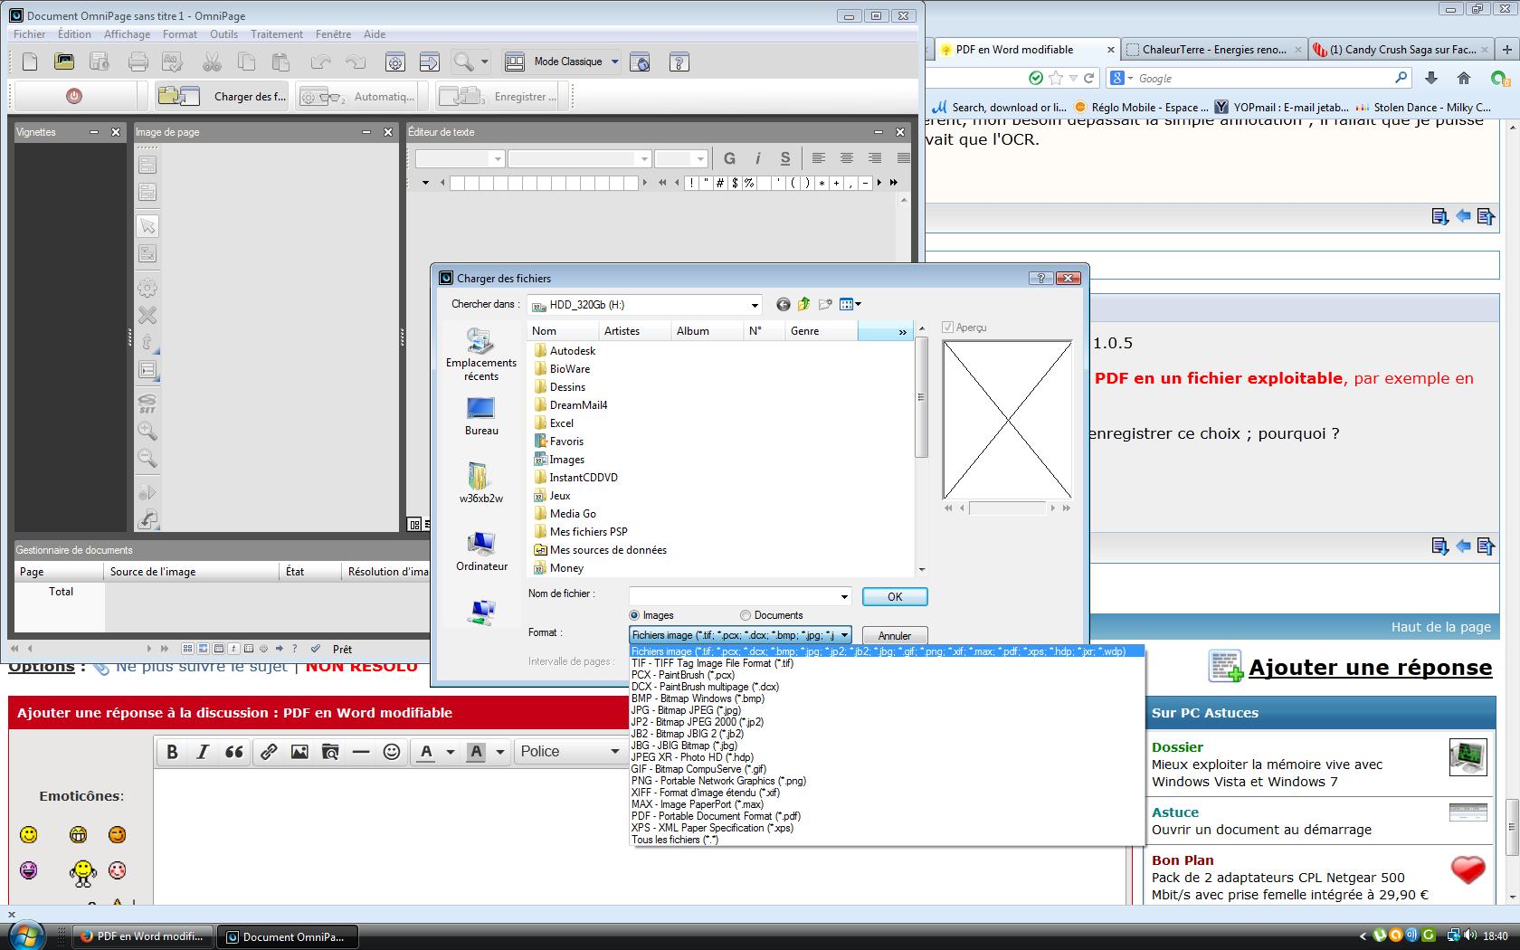This screenshot has width=1520, height=950.
Task: Expand more columns chevron in file list header
Action: (x=902, y=332)
